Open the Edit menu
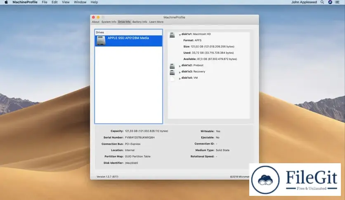Viewport: 345px width, 200px height. coord(54,2)
